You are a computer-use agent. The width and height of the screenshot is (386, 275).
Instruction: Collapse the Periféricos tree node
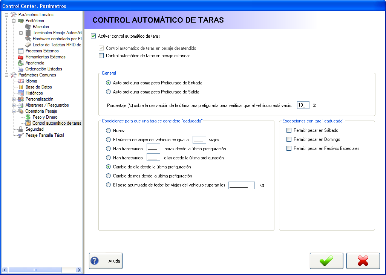pyautogui.click(x=14, y=21)
